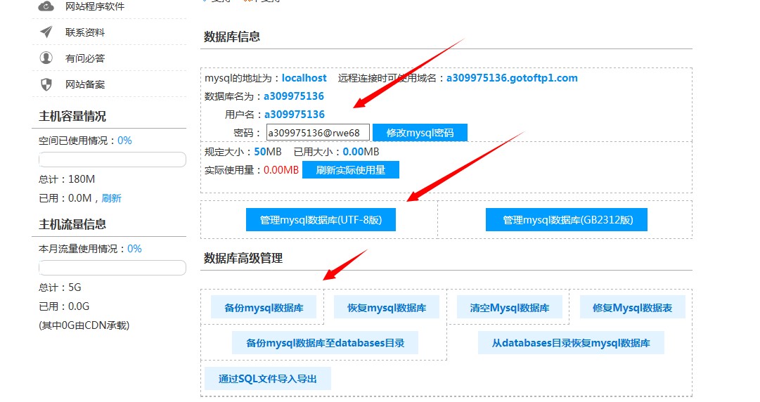Click the 数据库信息 heading

point(232,37)
